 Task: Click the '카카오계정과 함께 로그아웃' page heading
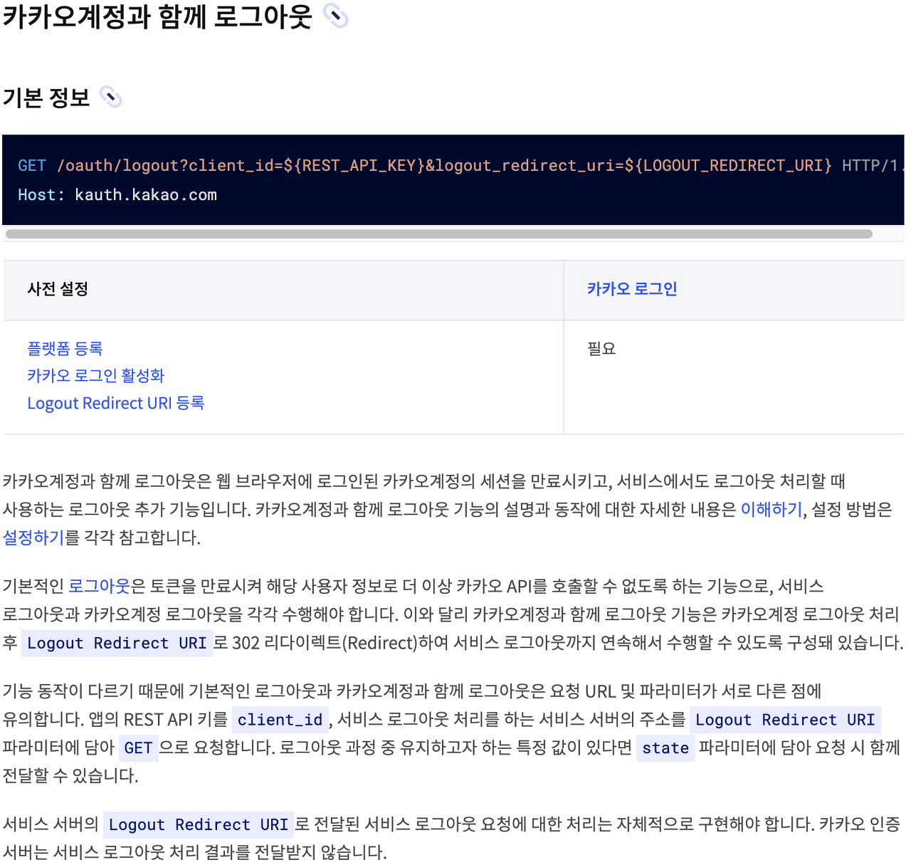coord(157,16)
